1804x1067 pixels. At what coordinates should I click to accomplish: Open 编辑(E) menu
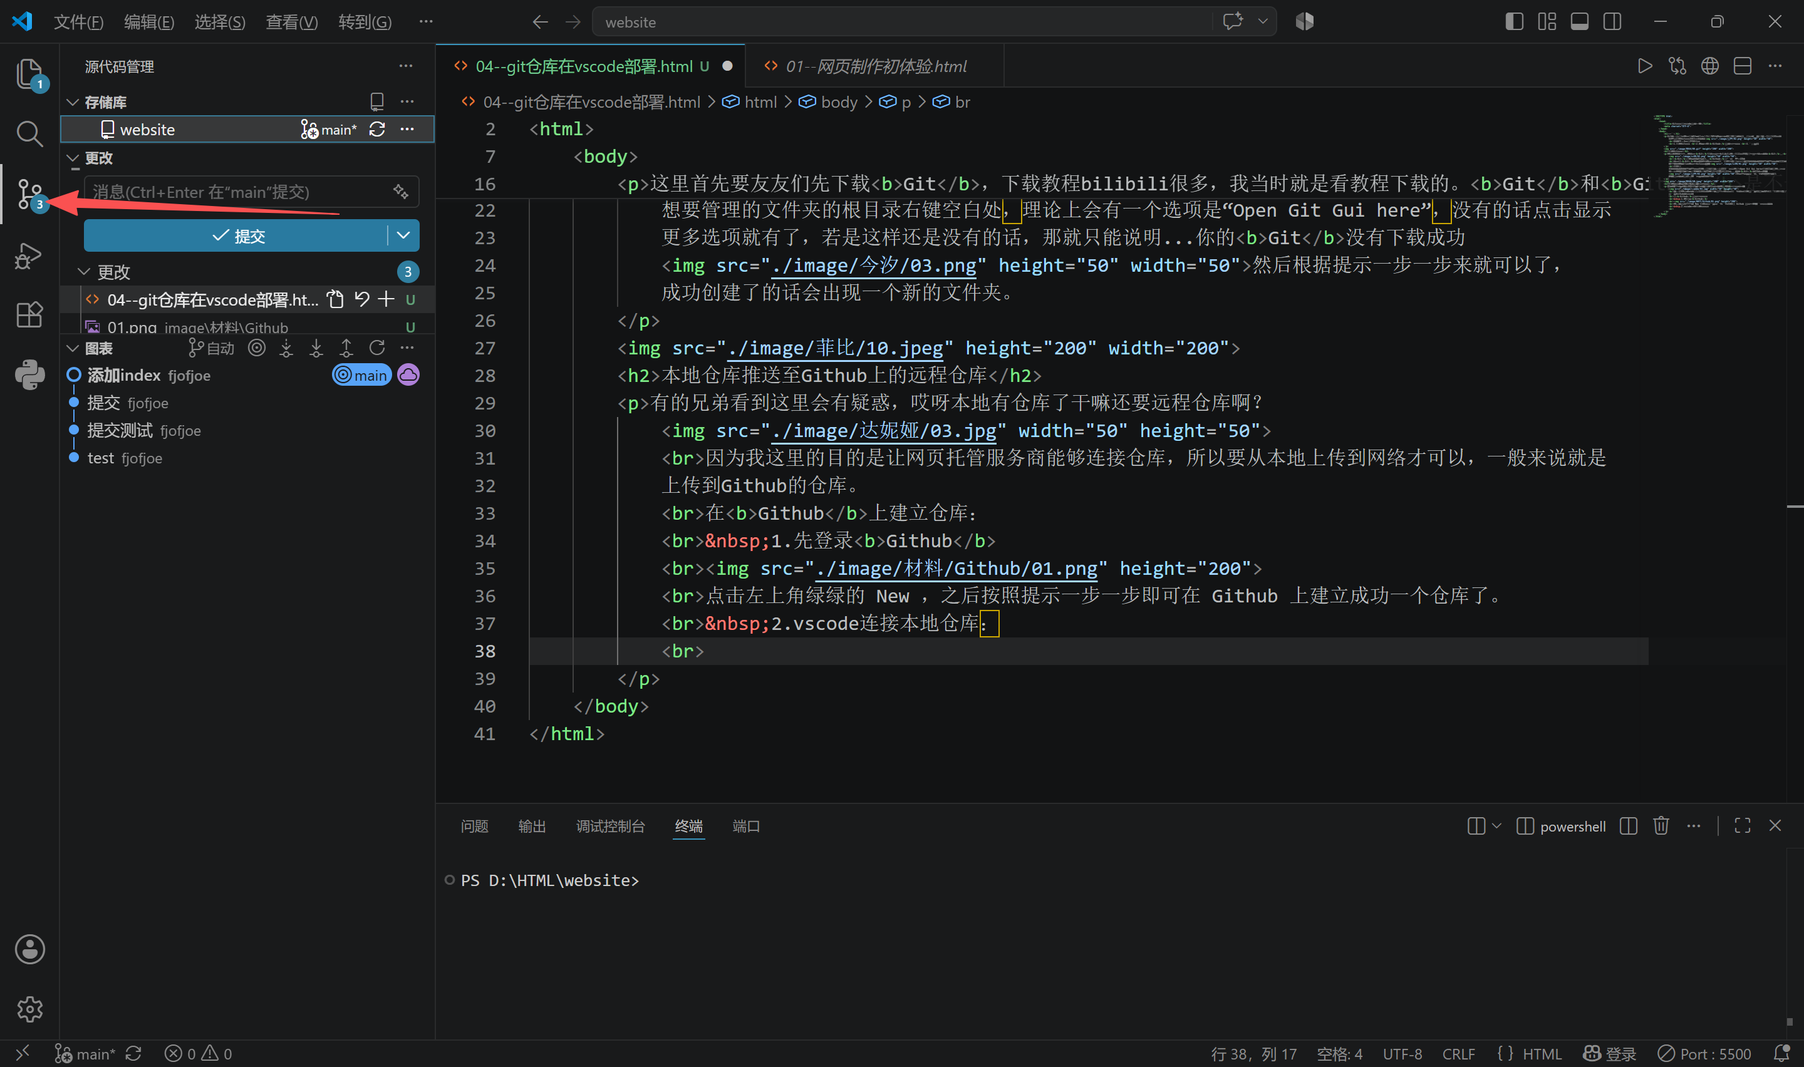tap(149, 23)
